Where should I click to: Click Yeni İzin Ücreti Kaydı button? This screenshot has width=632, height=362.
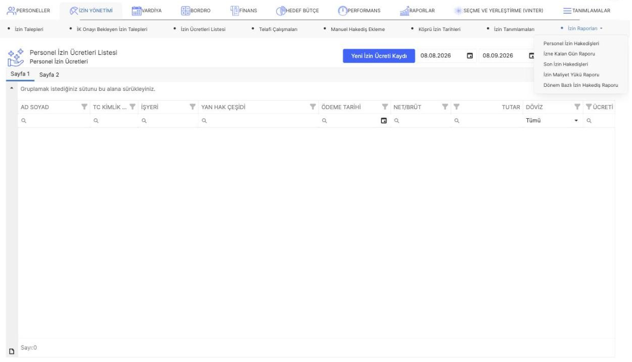379,56
